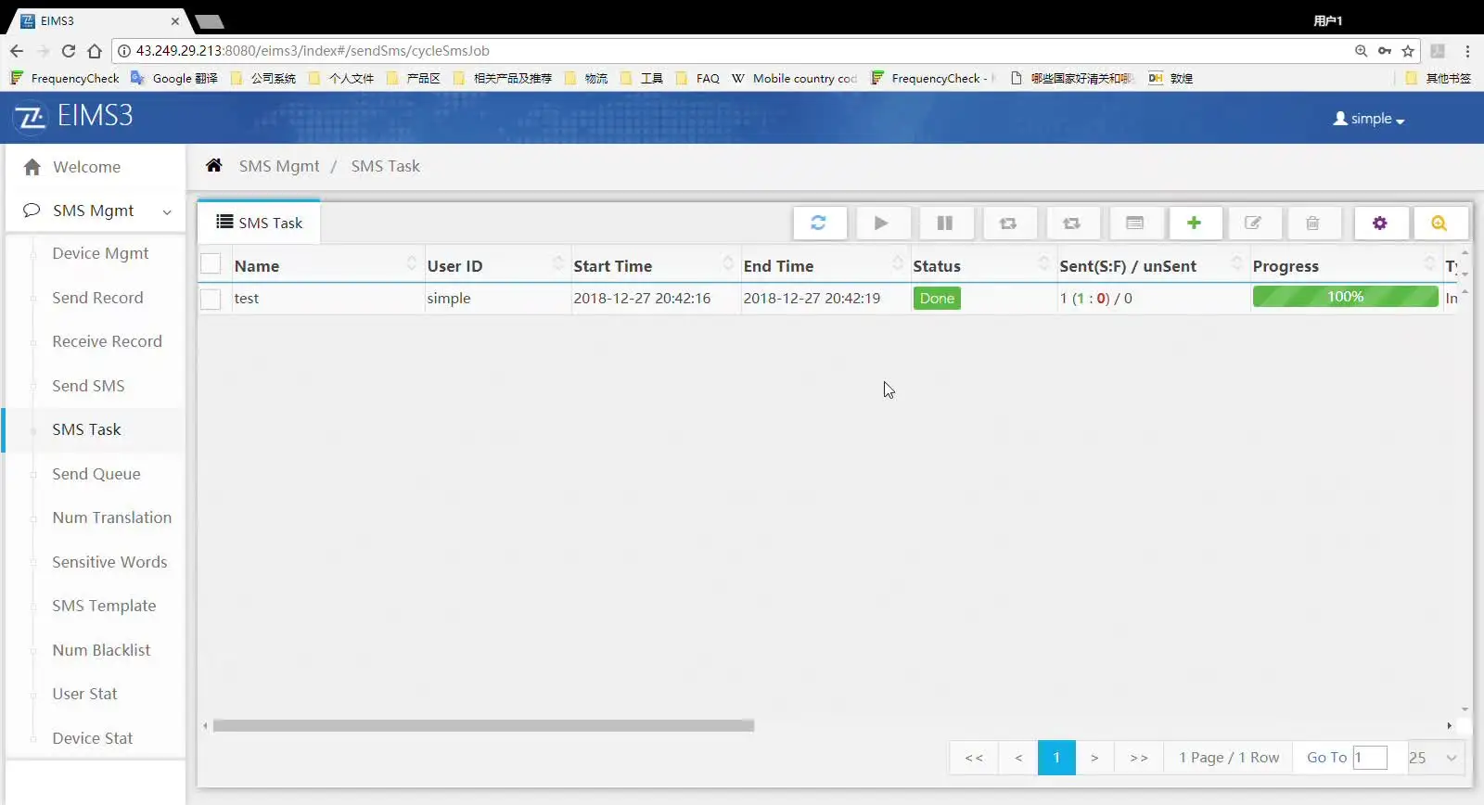Click the browser address bar URL
Image resolution: width=1484 pixels, height=805 pixels.
click(313, 51)
